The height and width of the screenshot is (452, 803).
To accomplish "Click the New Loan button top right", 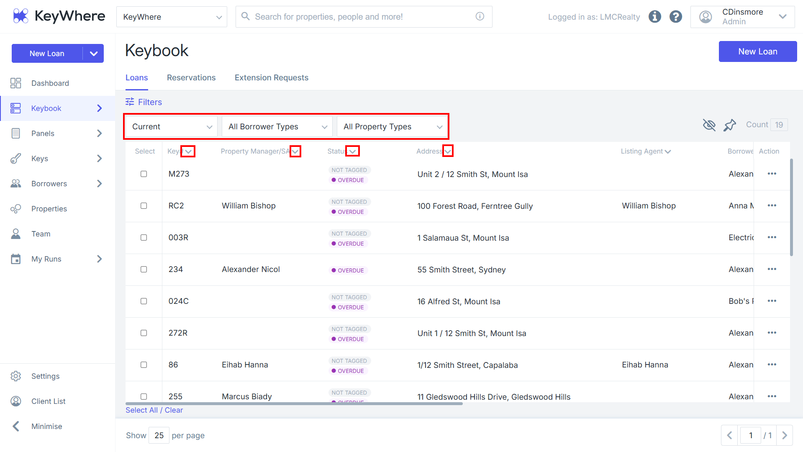I will click(758, 51).
